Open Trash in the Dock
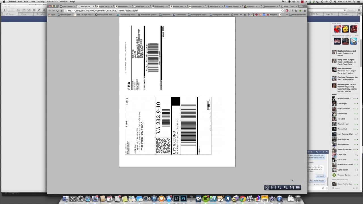The image size is (363, 204). [x=298, y=199]
